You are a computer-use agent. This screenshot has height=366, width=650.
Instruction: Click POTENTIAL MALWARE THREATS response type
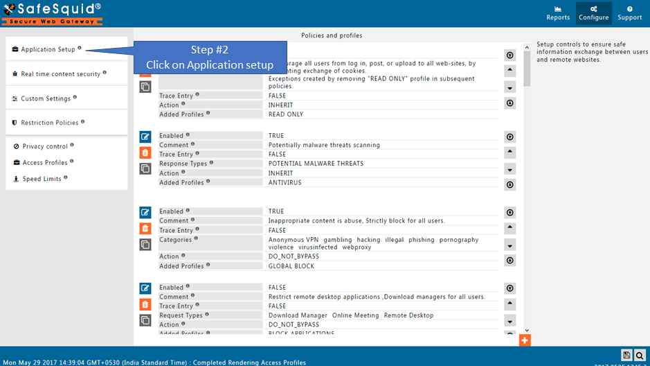tap(316, 164)
